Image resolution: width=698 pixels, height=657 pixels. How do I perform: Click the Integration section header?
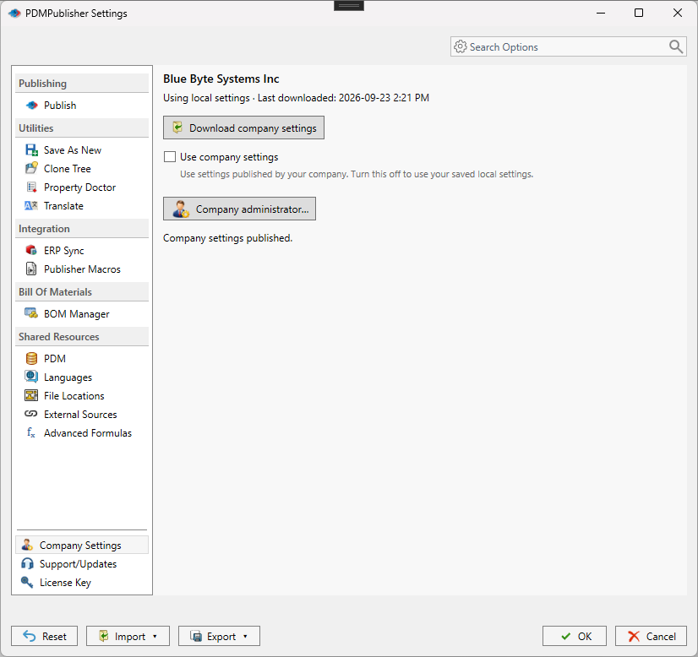(82, 229)
